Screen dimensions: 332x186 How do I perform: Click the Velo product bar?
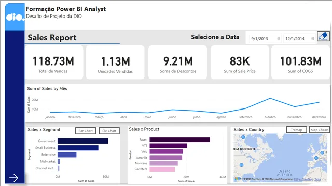coord(166,151)
